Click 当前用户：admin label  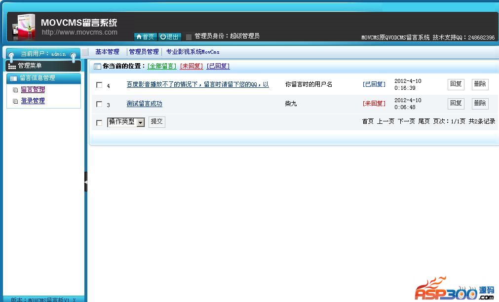pyautogui.click(x=43, y=54)
